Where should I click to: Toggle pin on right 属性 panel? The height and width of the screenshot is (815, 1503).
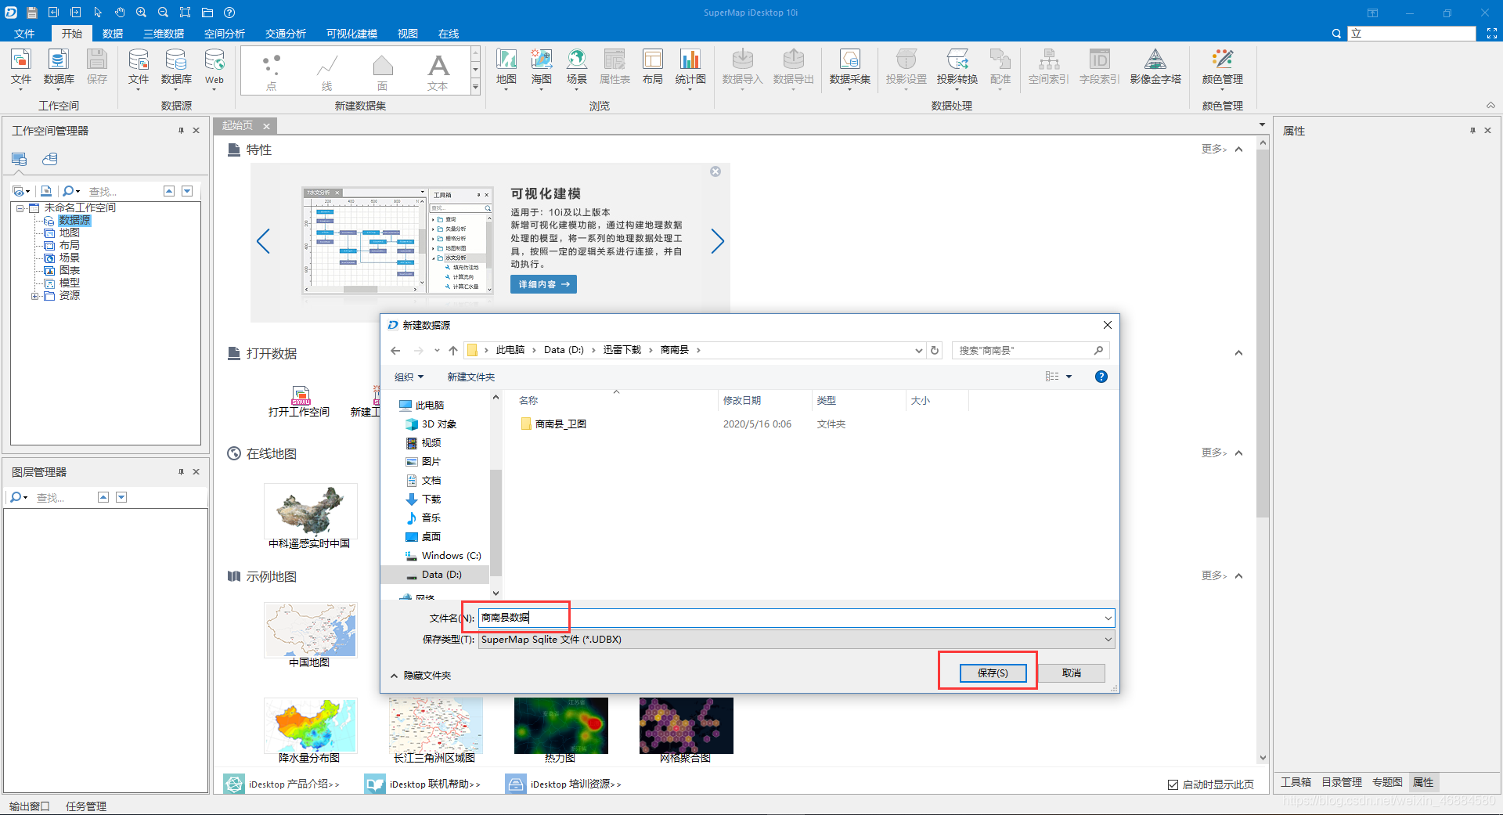1472,131
